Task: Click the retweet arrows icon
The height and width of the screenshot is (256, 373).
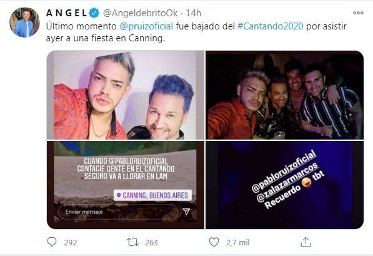Action: pyautogui.click(x=132, y=242)
